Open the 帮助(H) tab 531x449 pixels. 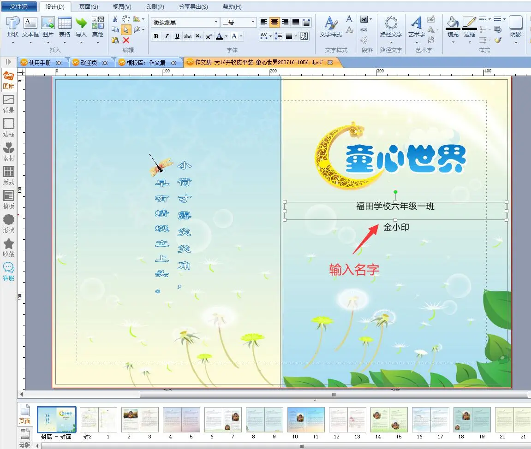click(x=233, y=7)
